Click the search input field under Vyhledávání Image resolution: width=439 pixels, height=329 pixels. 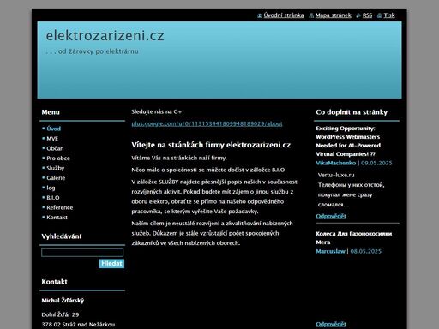(82, 253)
